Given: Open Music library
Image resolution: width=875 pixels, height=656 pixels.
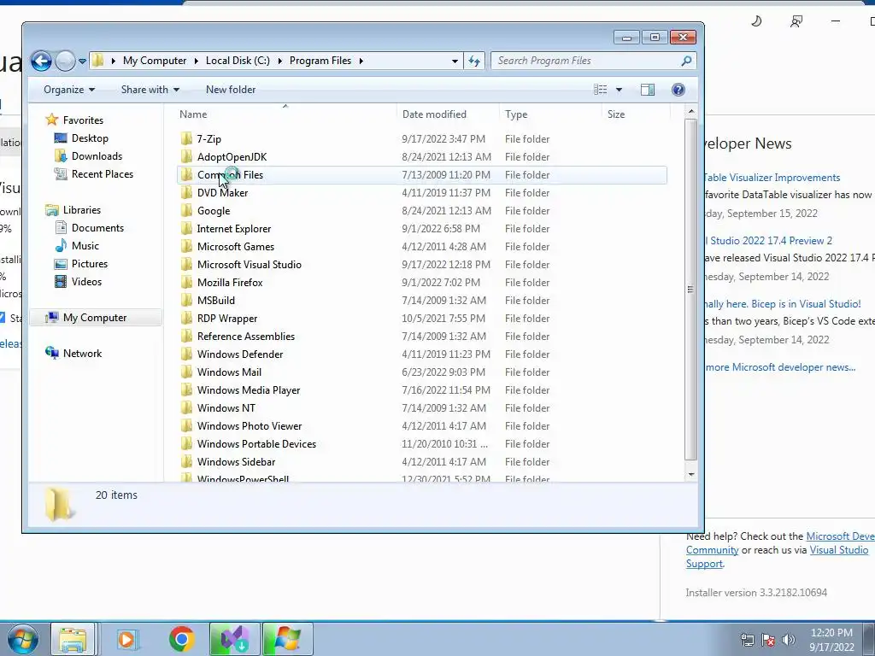Looking at the screenshot, I should [85, 245].
